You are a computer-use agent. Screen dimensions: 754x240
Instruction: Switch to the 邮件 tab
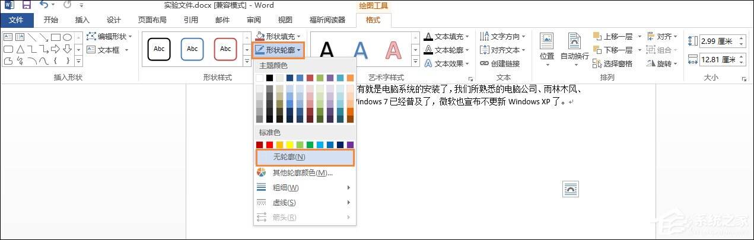tap(222, 20)
